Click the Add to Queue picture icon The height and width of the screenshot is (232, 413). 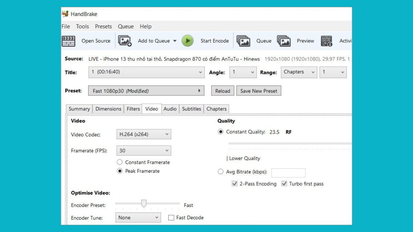pyautogui.click(x=125, y=41)
